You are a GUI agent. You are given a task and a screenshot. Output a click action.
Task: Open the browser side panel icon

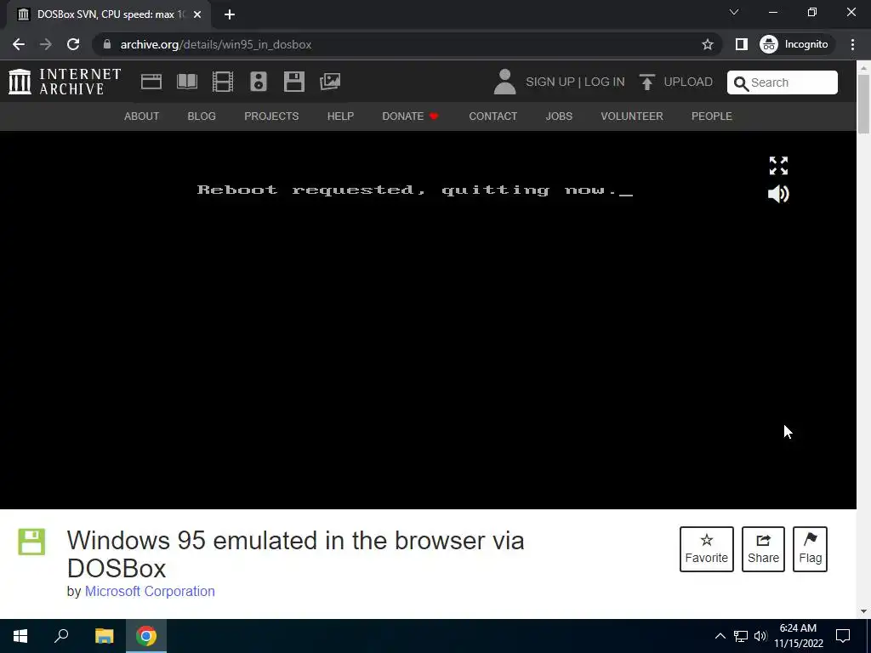741,44
